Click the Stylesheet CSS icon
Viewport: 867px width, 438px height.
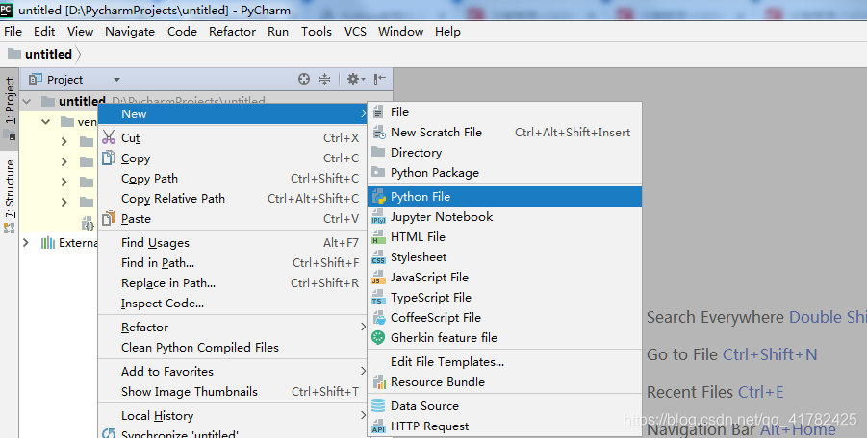click(378, 257)
